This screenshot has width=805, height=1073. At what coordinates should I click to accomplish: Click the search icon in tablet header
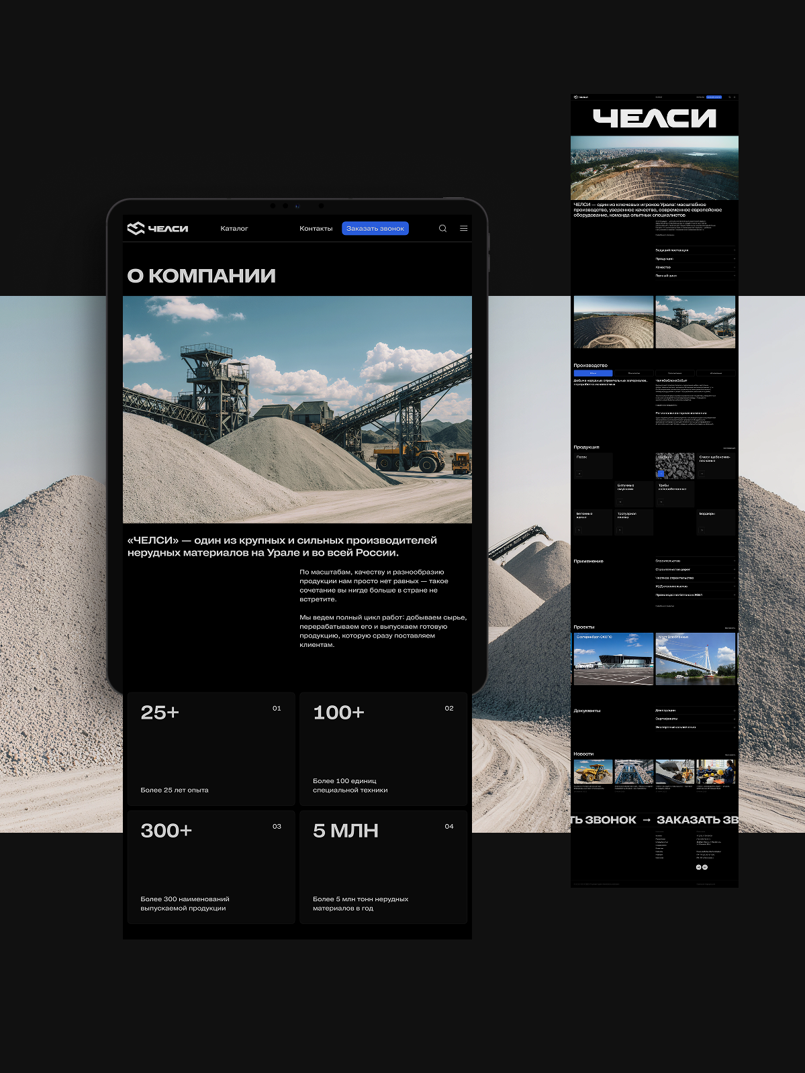[442, 229]
